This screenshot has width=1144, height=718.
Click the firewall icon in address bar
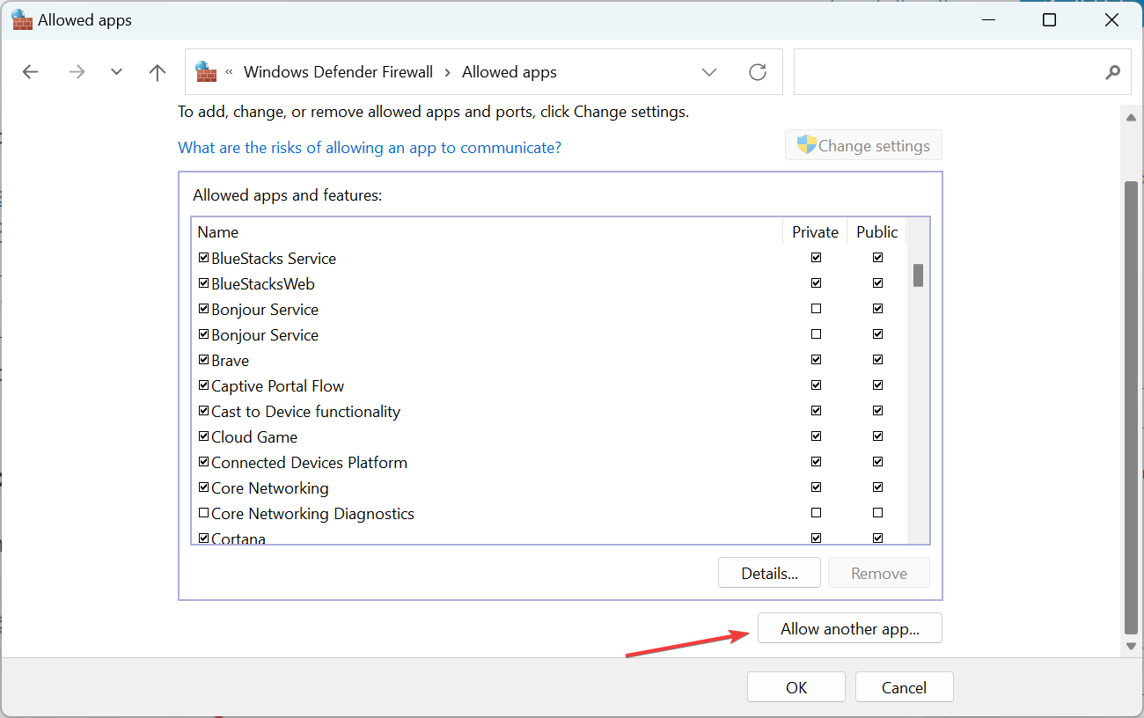tap(206, 71)
